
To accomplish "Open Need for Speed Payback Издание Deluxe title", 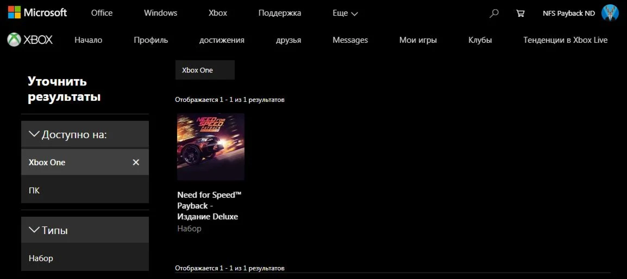I will (x=210, y=206).
